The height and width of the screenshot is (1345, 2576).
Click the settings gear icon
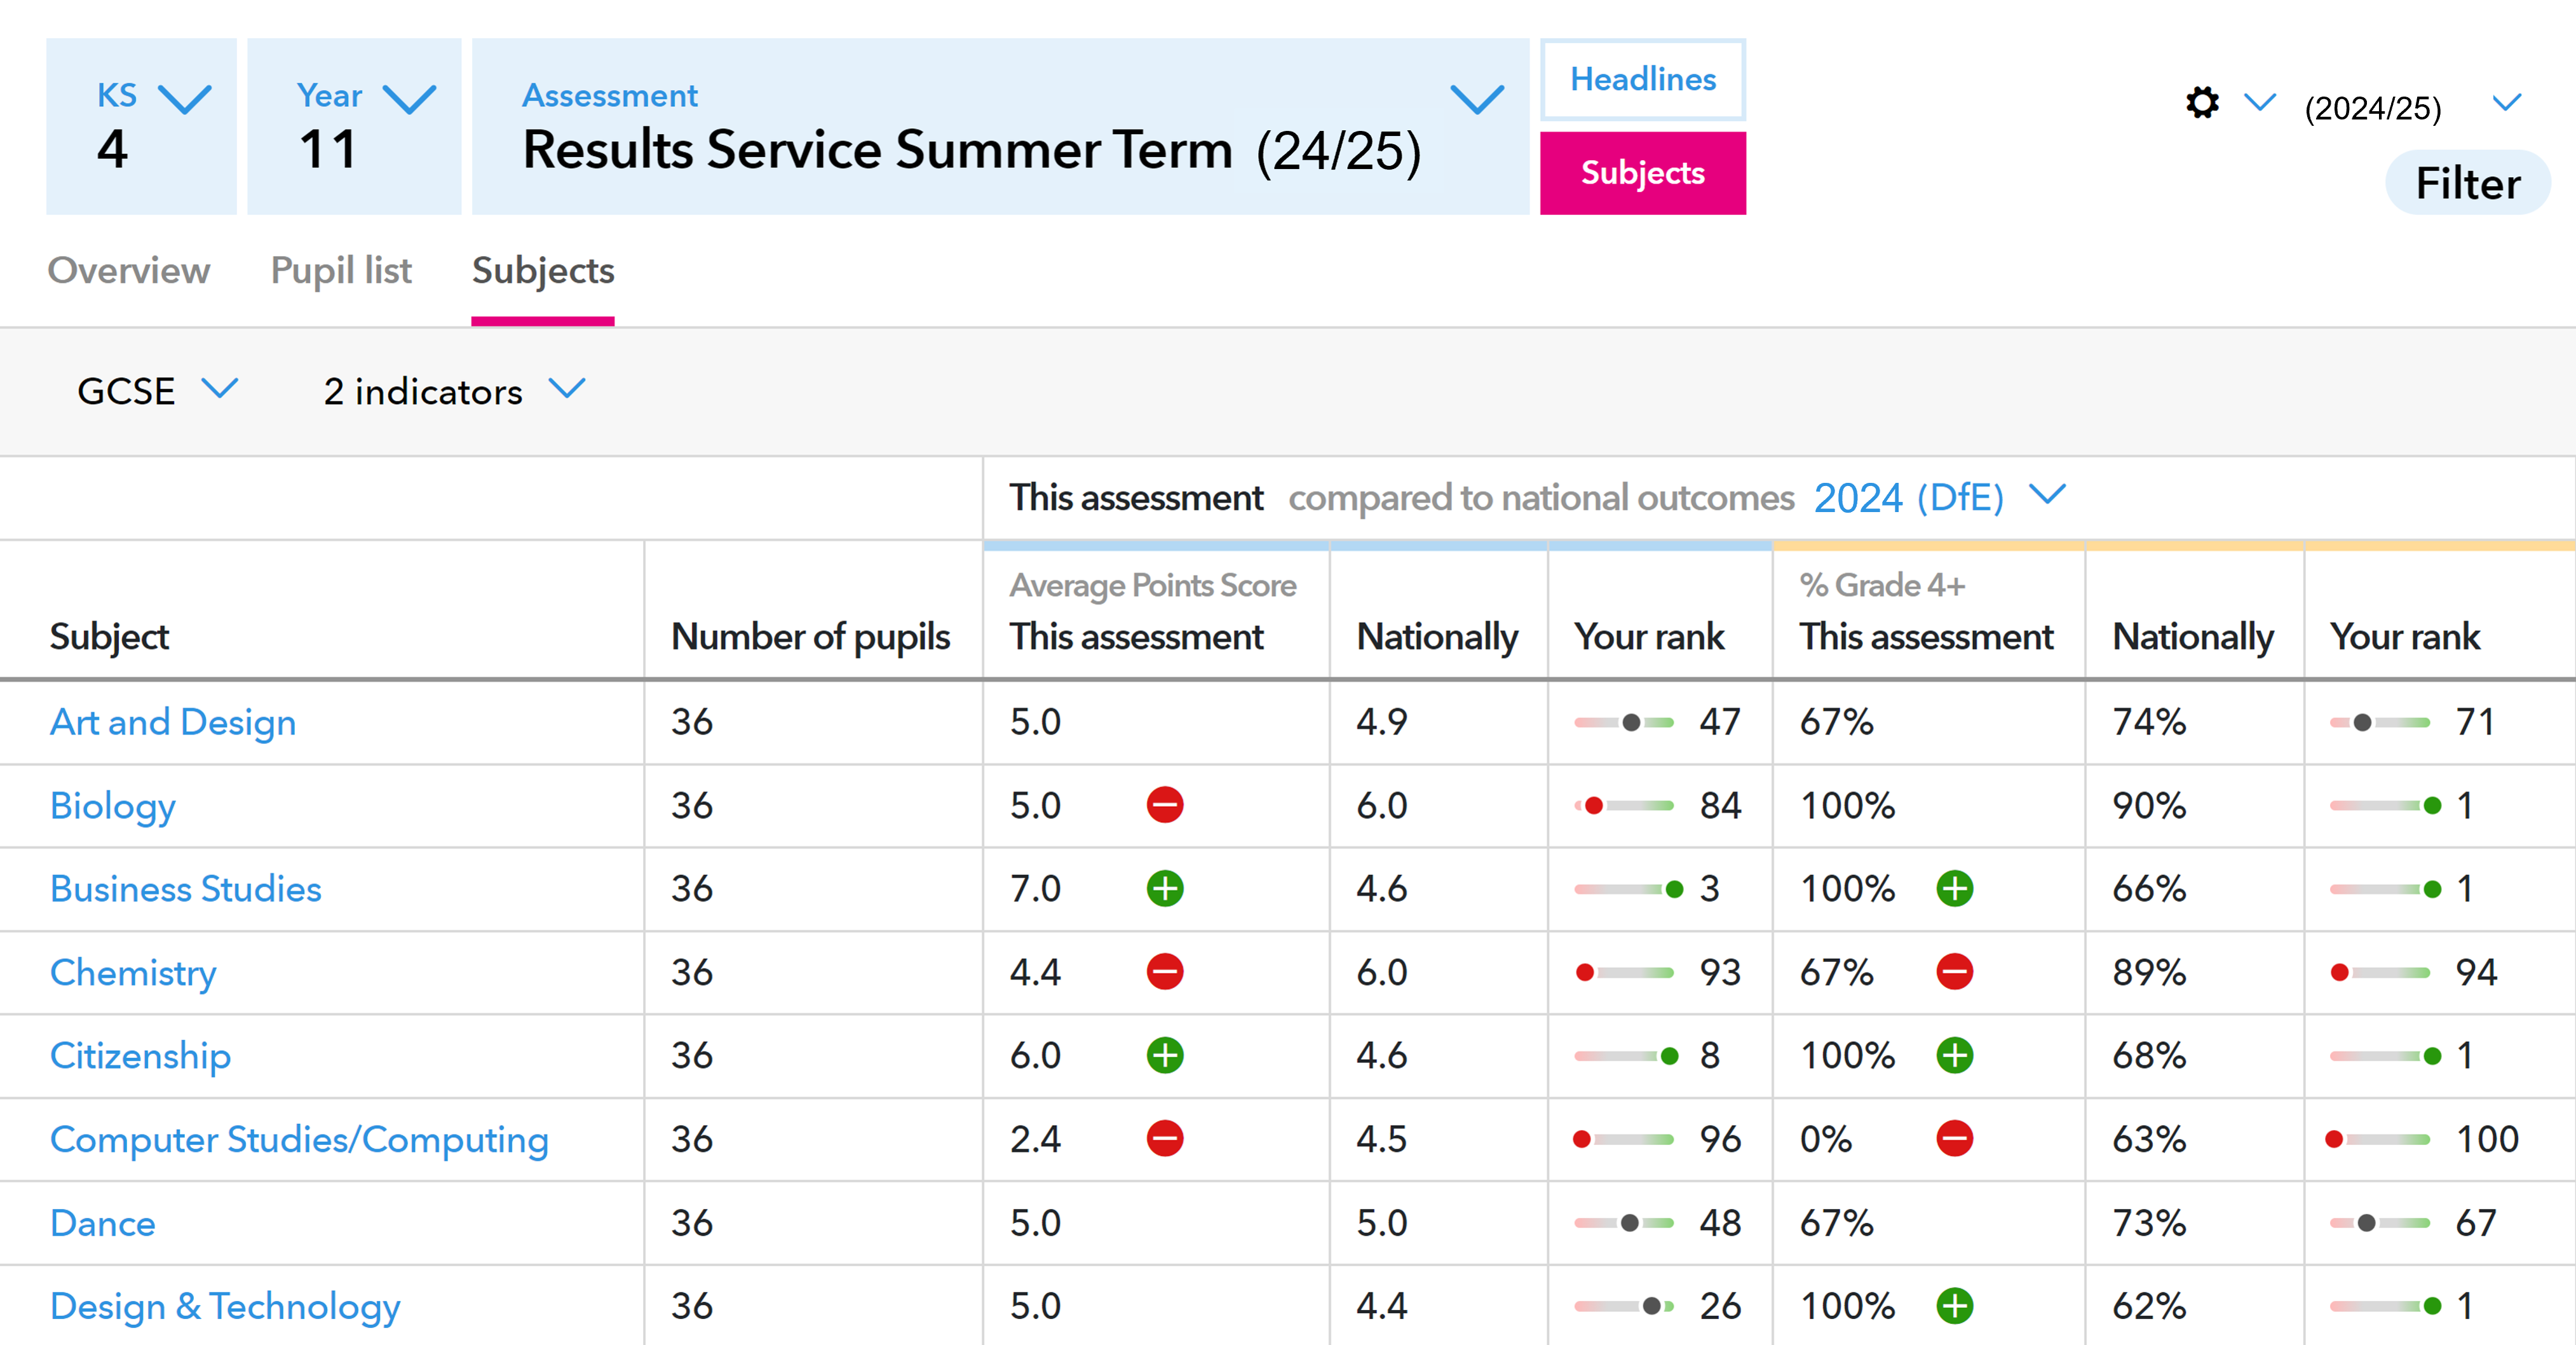point(2202,102)
